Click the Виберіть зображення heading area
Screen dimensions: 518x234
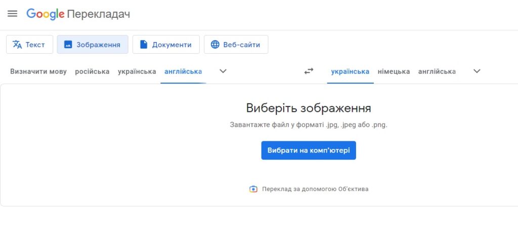(309, 108)
